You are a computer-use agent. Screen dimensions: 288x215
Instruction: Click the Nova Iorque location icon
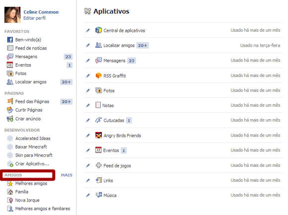[x=10, y=200]
